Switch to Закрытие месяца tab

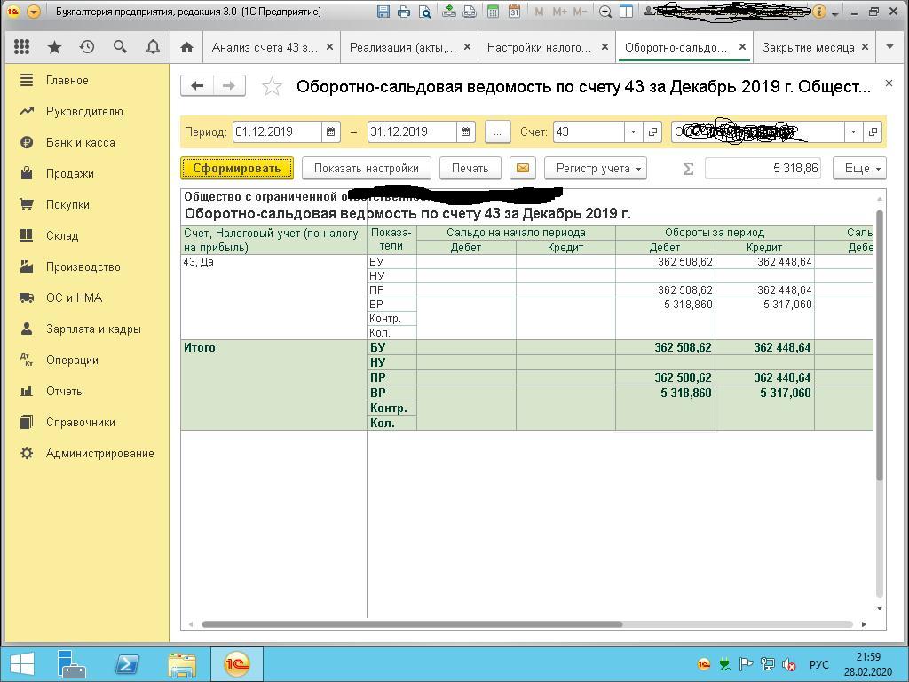coord(808,47)
